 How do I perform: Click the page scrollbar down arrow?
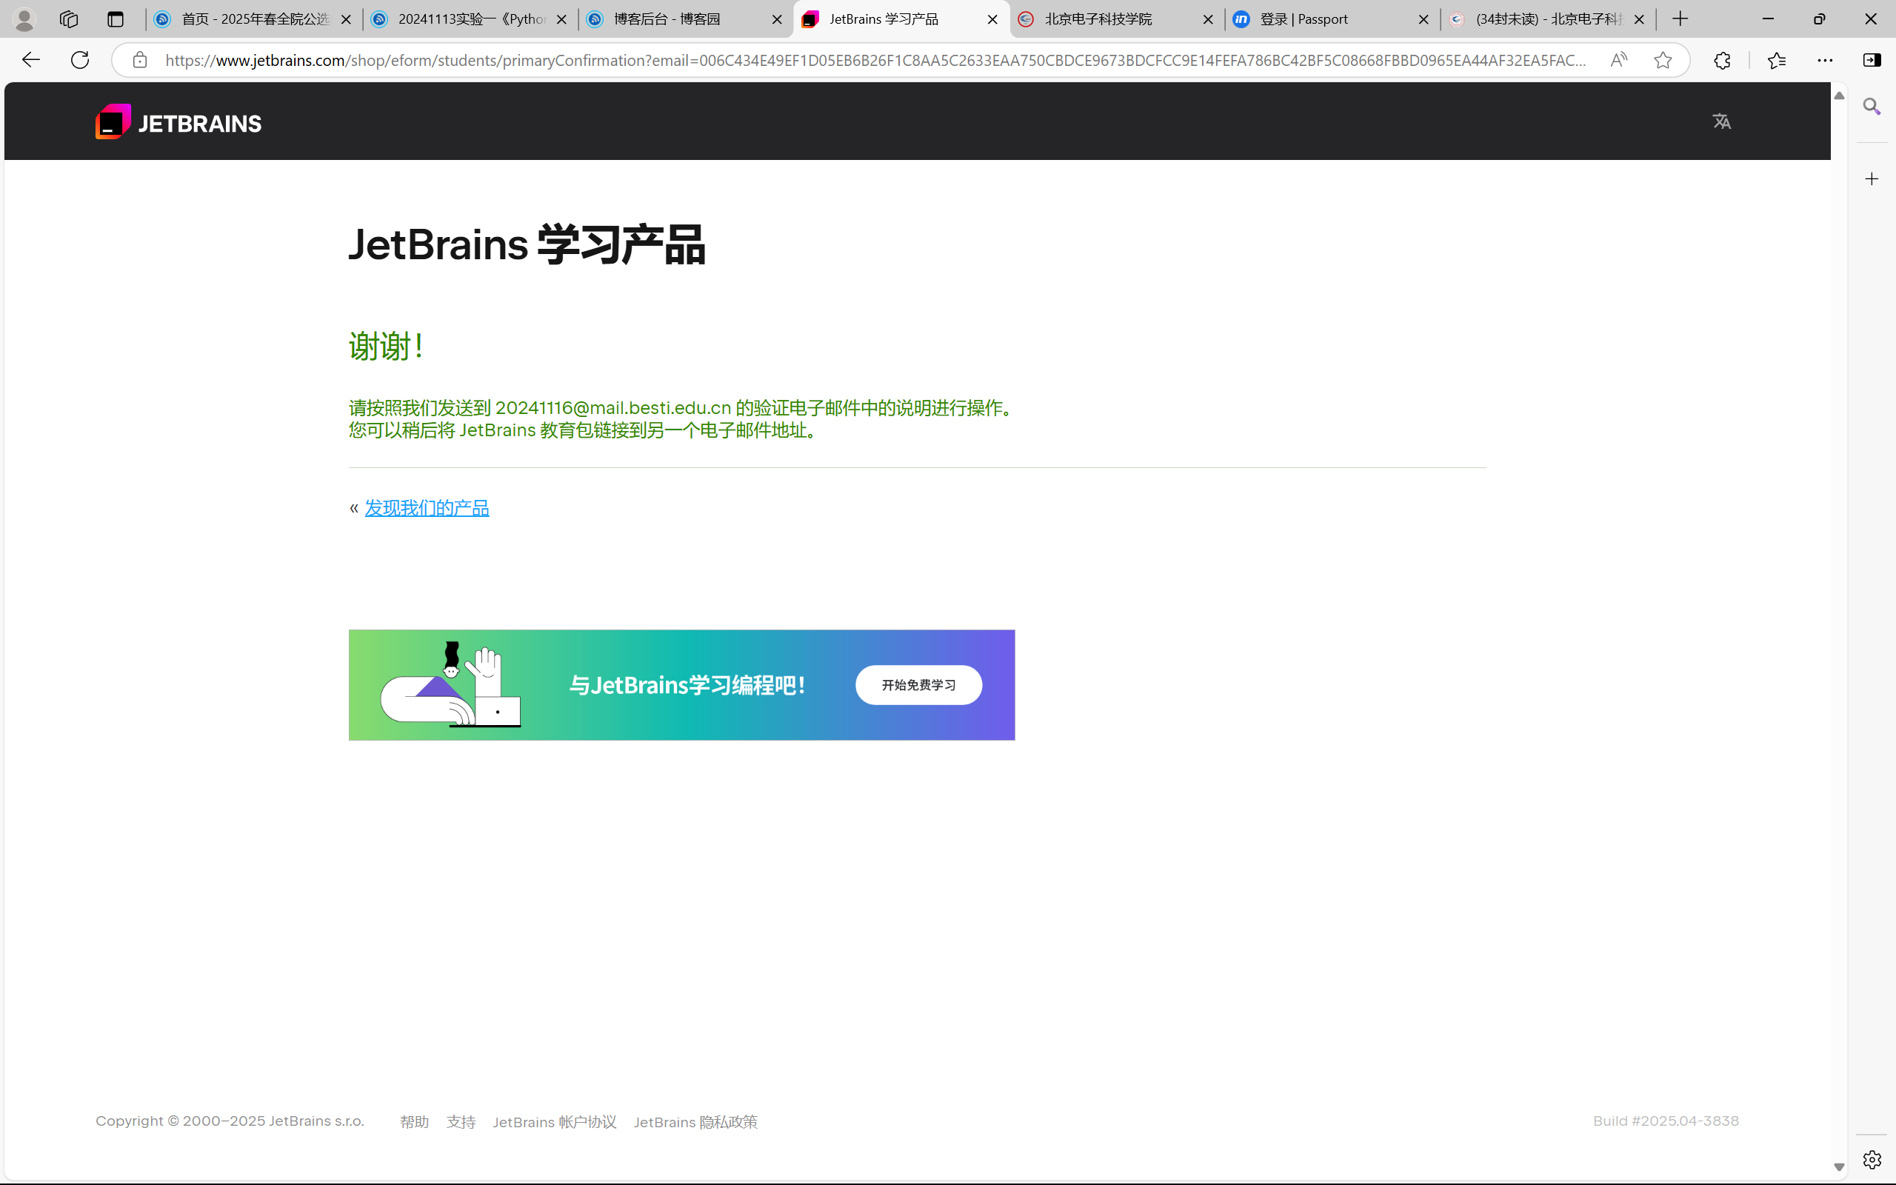[1839, 1167]
